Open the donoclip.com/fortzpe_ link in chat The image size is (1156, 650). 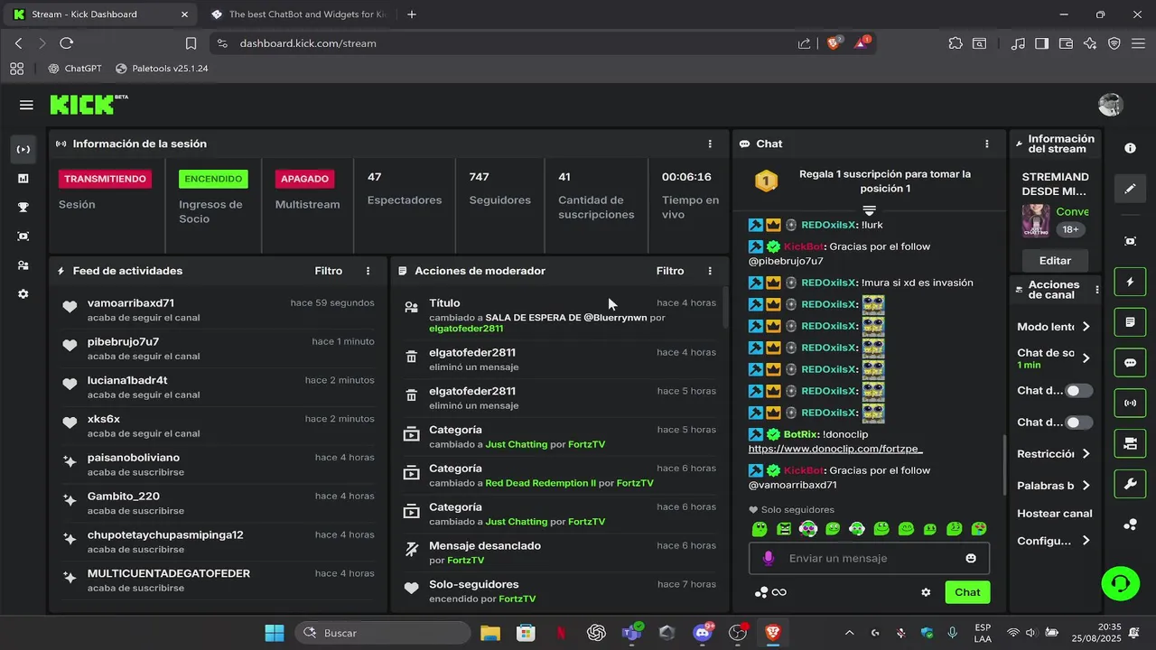point(835,449)
